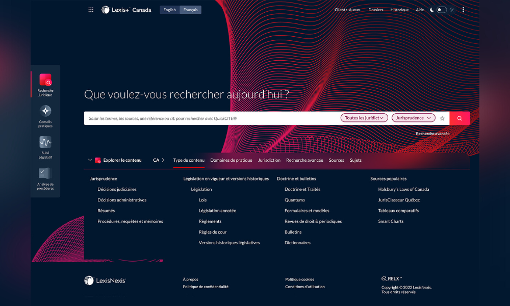Expand the CA jurisdiction chevron
This screenshot has height=306, width=510.
163,160
